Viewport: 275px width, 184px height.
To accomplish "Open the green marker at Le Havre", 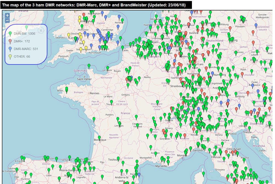I will [x=108, y=68].
